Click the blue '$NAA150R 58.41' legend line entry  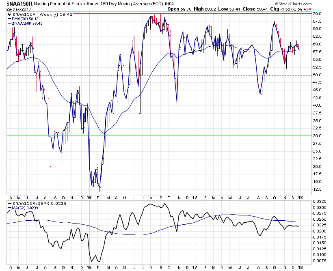click(27, 24)
